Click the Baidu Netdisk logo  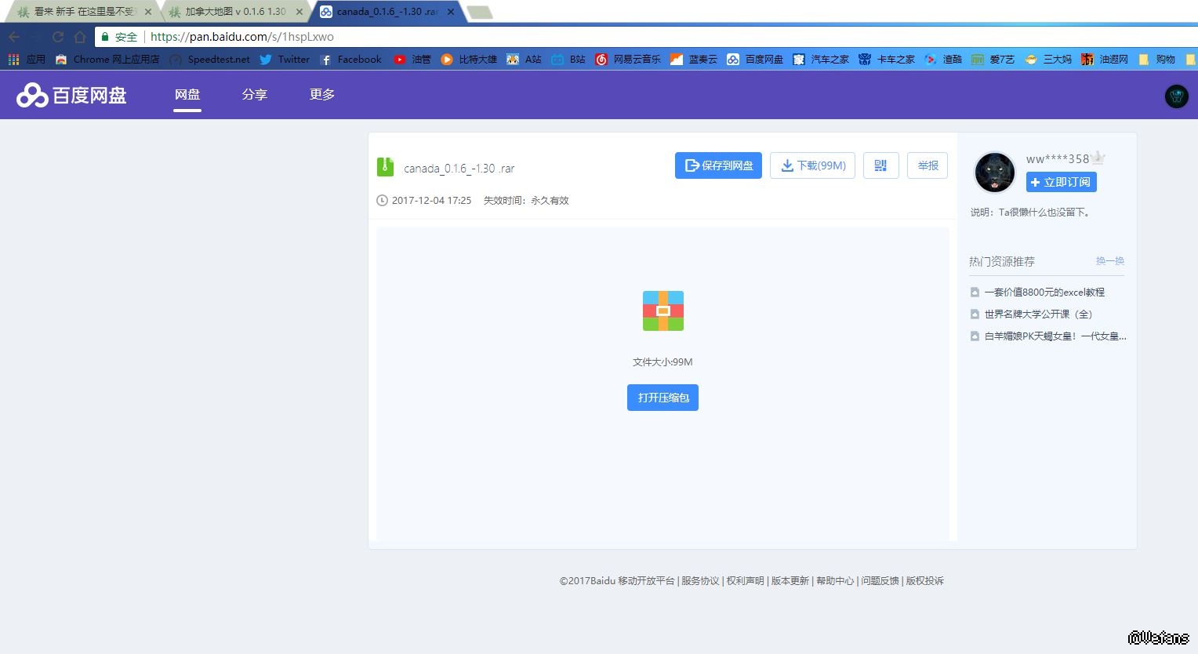tap(72, 95)
